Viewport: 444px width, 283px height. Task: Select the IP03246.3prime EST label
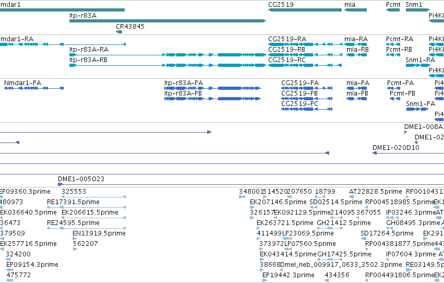tap(411, 213)
